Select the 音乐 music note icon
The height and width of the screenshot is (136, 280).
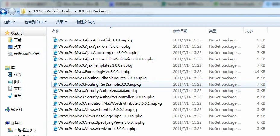(x=10, y=95)
